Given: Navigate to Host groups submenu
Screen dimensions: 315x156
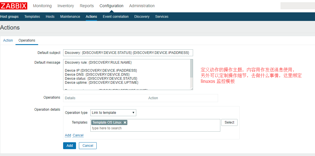Looking at the screenshot, I should pyautogui.click(x=9, y=17).
